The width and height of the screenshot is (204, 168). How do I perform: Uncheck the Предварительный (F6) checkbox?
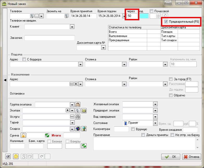[166, 22]
